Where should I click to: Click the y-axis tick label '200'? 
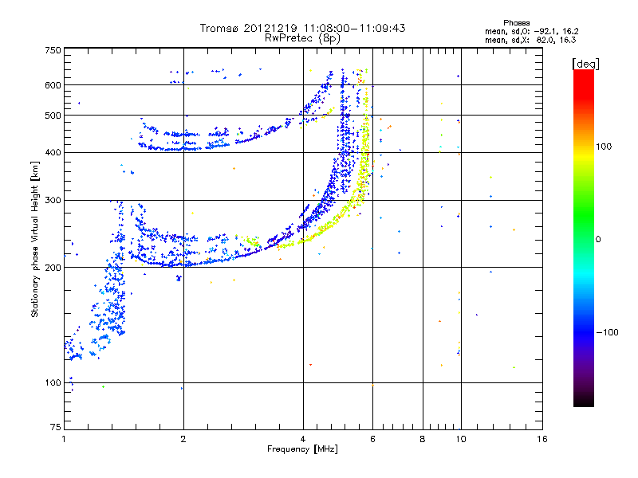click(53, 268)
